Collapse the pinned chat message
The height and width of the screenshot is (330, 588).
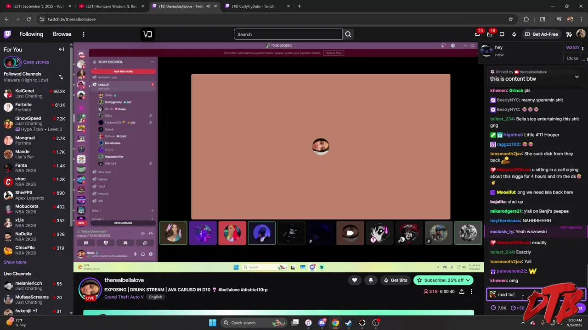point(577,77)
